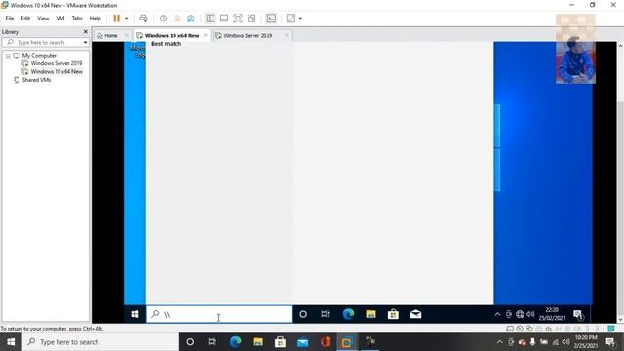Pause the virtual machine with the orange button
Viewport: 624px width, 351px height.
(116, 19)
